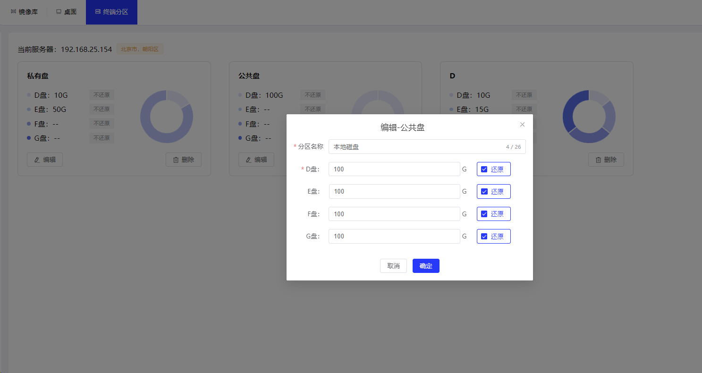Uncheck 还原 checkbox for E盘
This screenshot has height=373, width=702.
[x=484, y=192]
